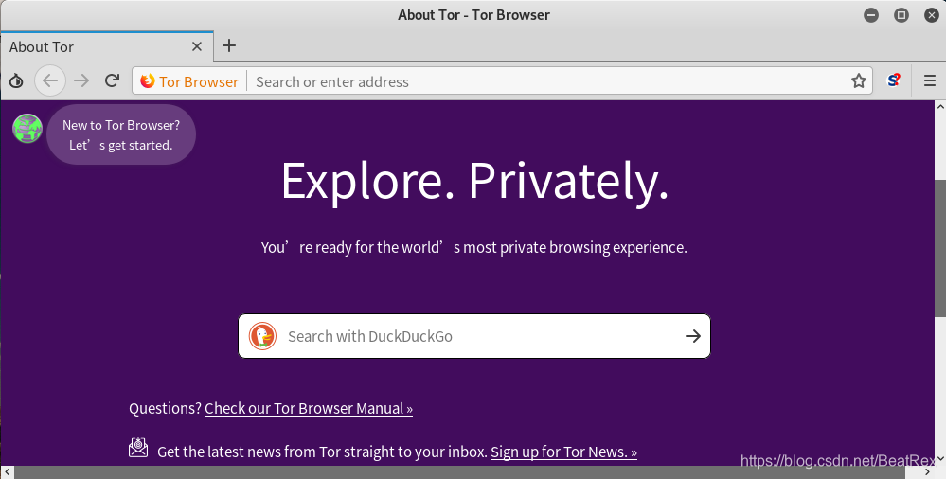946x479 pixels.
Task: Reload the current page
Action: pos(113,80)
